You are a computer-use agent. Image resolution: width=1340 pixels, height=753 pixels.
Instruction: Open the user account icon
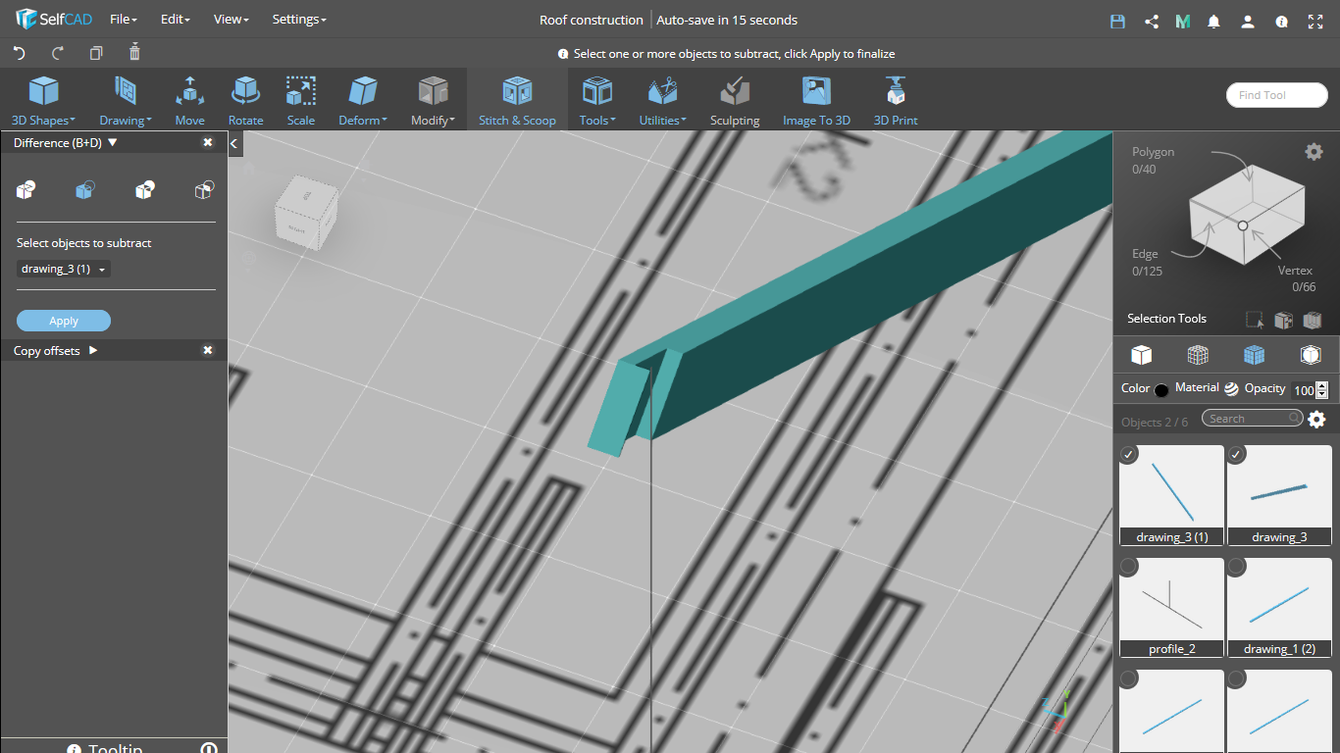click(x=1248, y=21)
